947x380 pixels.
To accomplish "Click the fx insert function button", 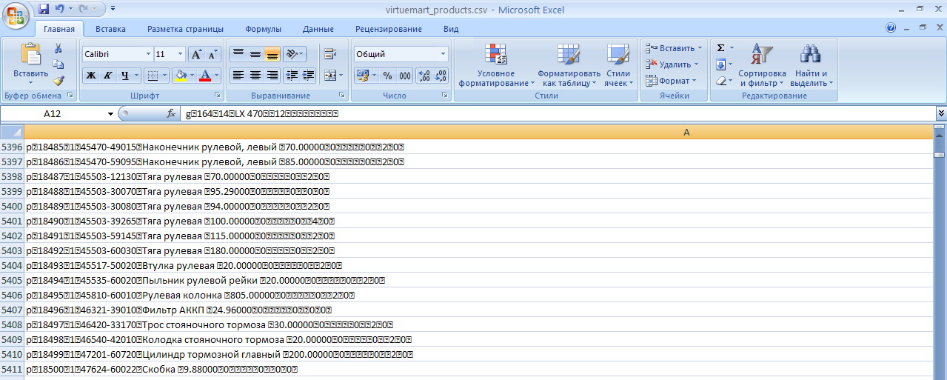I will point(171,113).
